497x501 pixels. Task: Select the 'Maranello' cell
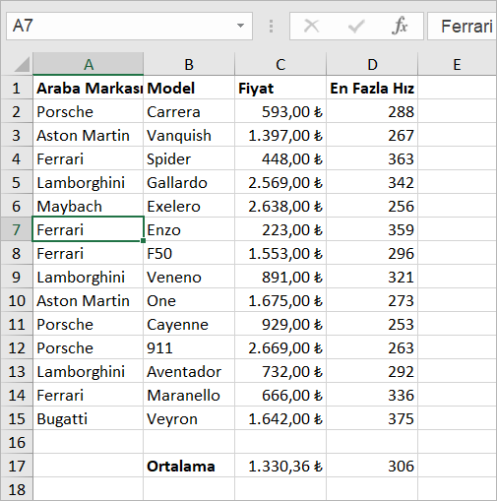[x=189, y=395]
